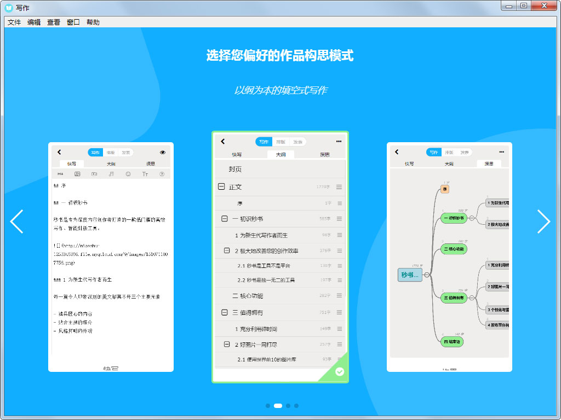This screenshot has height=420, width=561.
Task: Click drag handle on the 正文 row
Action: click(x=339, y=187)
